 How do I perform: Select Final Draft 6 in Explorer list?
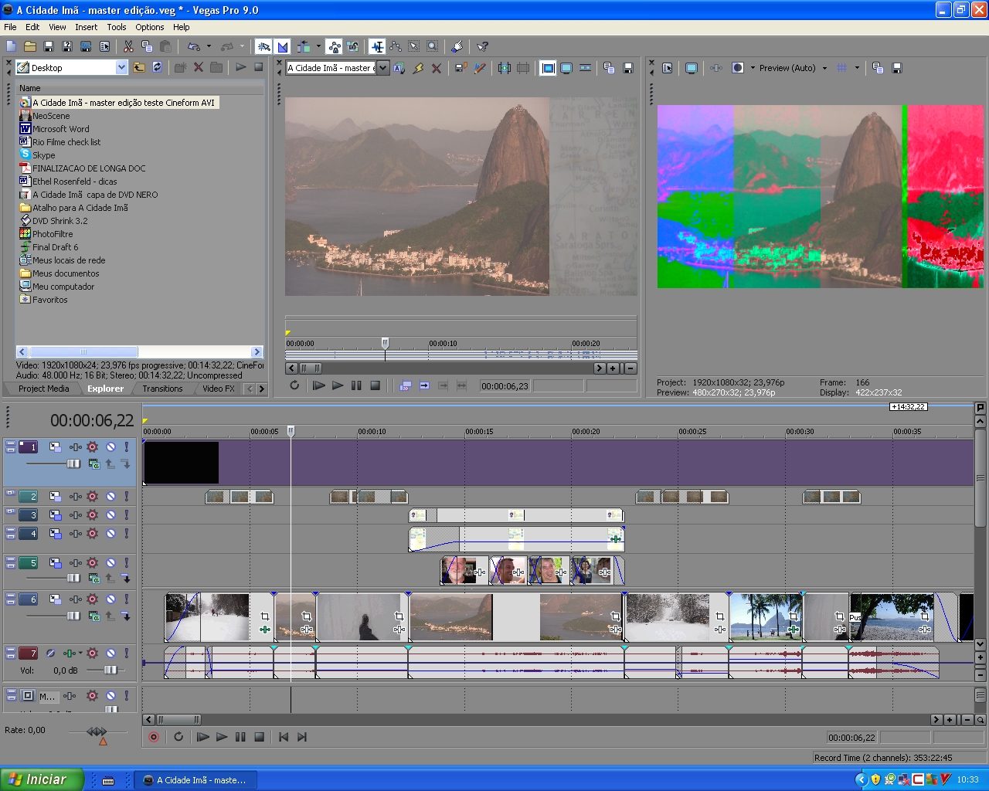(55, 247)
